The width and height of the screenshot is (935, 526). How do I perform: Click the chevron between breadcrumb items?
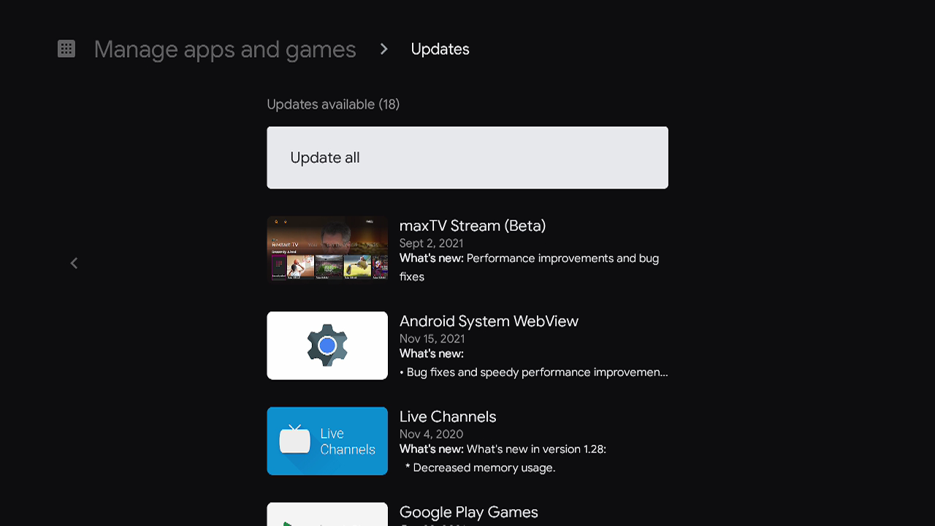[x=383, y=49]
